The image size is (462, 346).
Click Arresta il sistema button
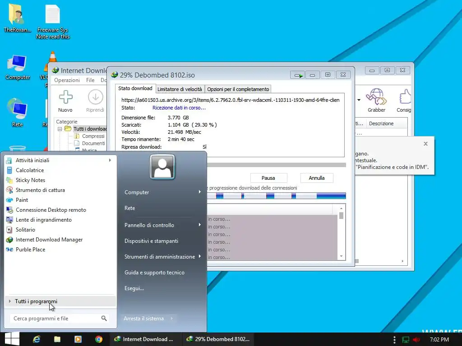(144, 319)
